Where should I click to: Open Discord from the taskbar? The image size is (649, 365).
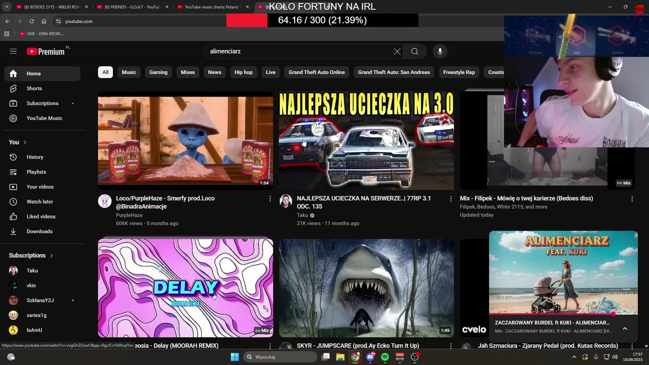[x=370, y=357]
